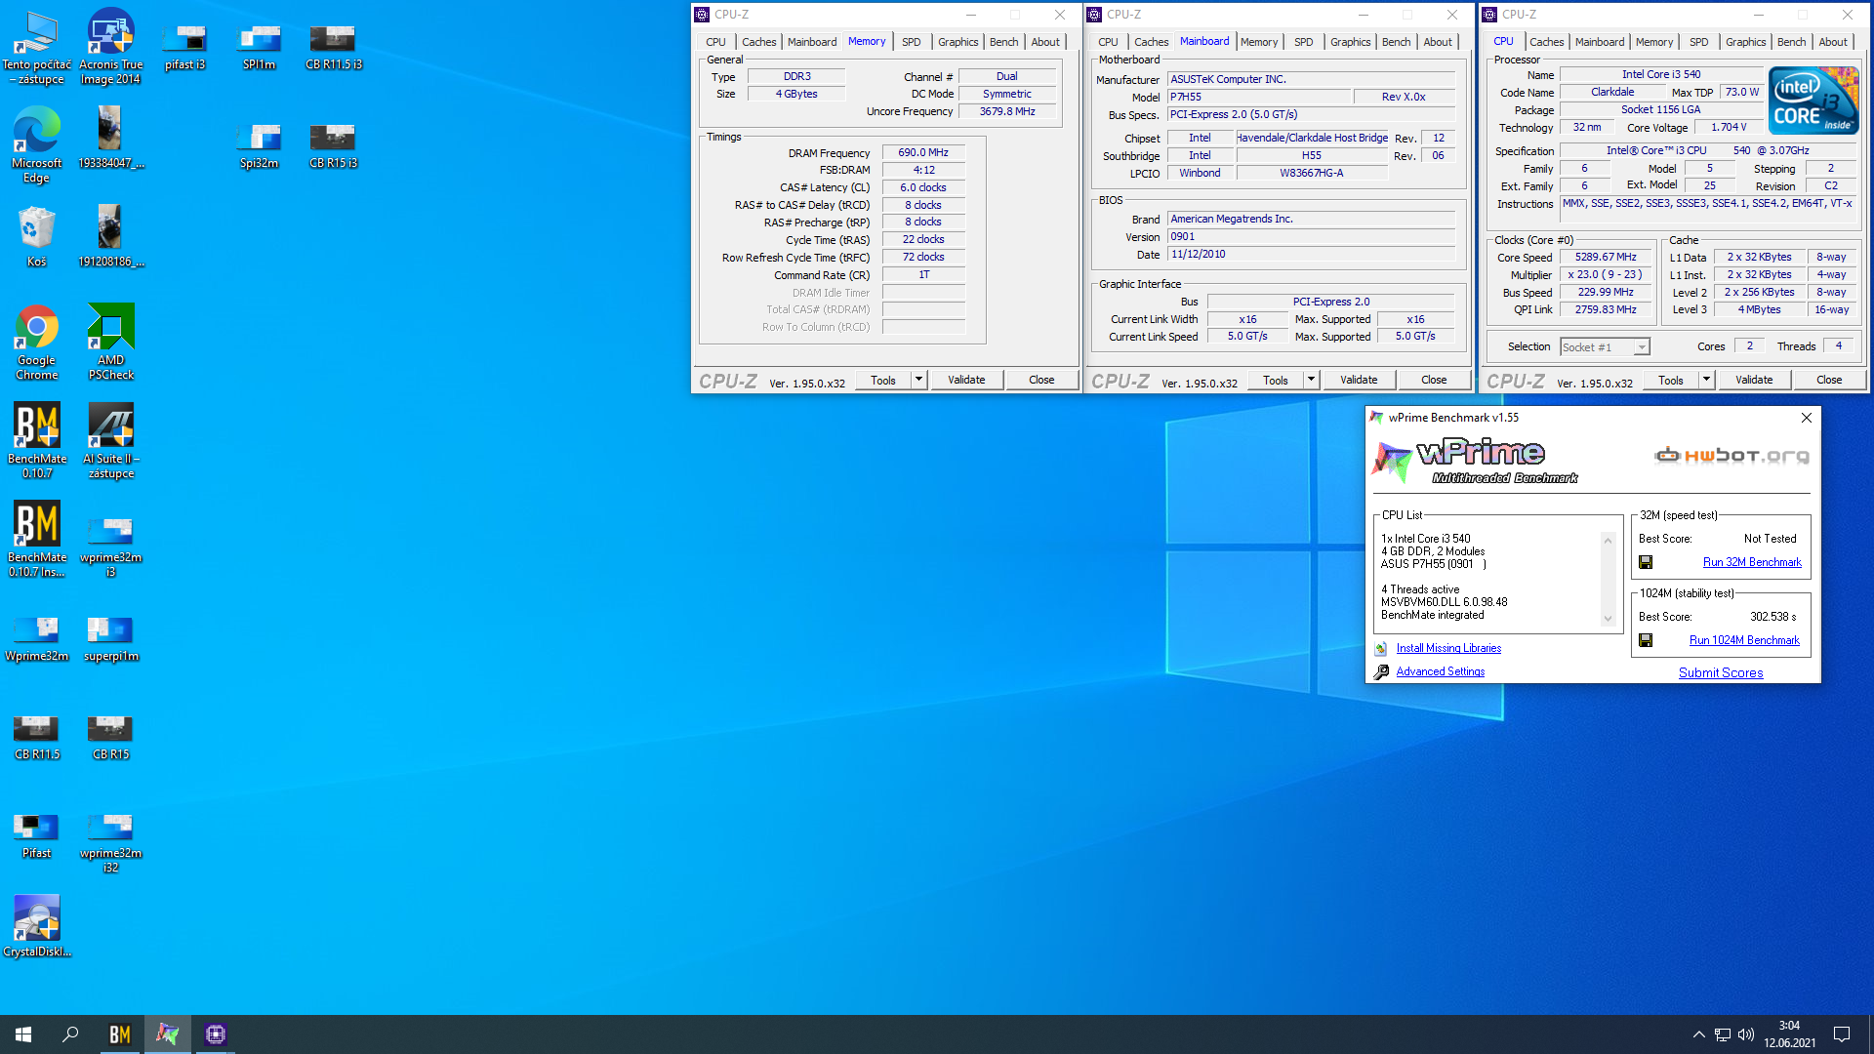The image size is (1874, 1054).
Task: Launch Microsoft Edge from desktop
Action: click(x=36, y=144)
